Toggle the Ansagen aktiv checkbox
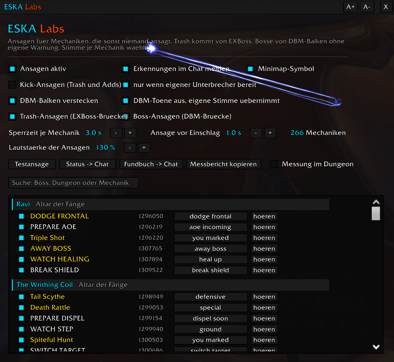Image resolution: width=394 pixels, height=362 pixels. 12,69
